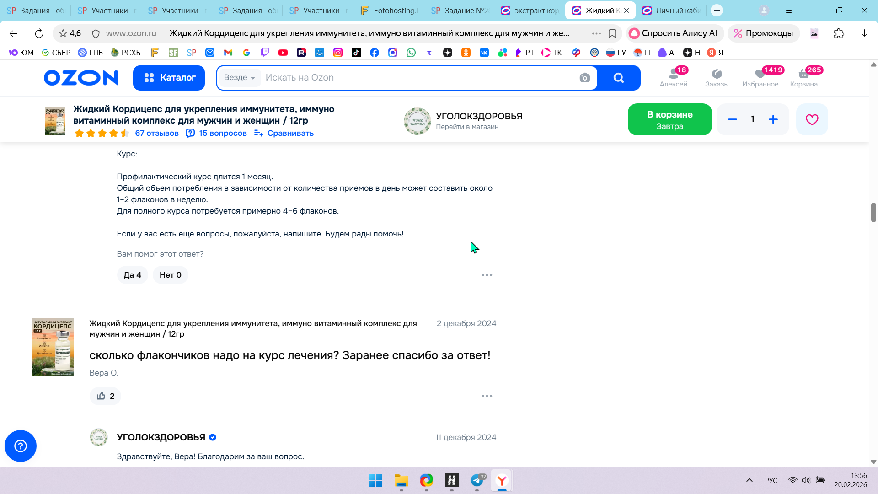Open the Каталог menu

pyautogui.click(x=169, y=78)
